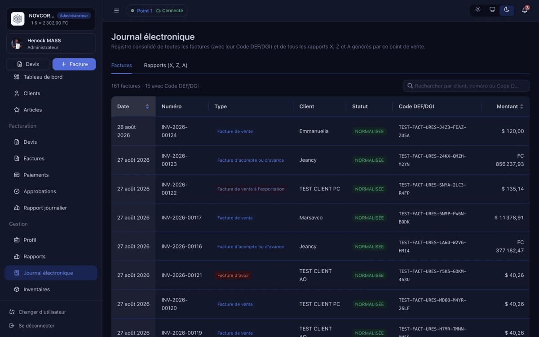Click the Point 1 Connecté status pill
The width and height of the screenshot is (539, 337).
pyautogui.click(x=157, y=10)
